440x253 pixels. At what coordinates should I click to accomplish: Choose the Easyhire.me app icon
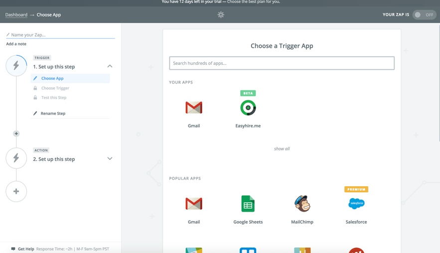tap(248, 108)
